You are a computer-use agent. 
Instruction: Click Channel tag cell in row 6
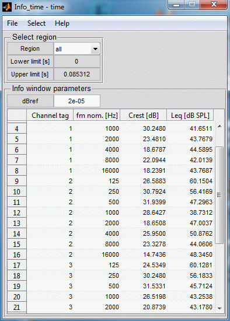click(50, 149)
